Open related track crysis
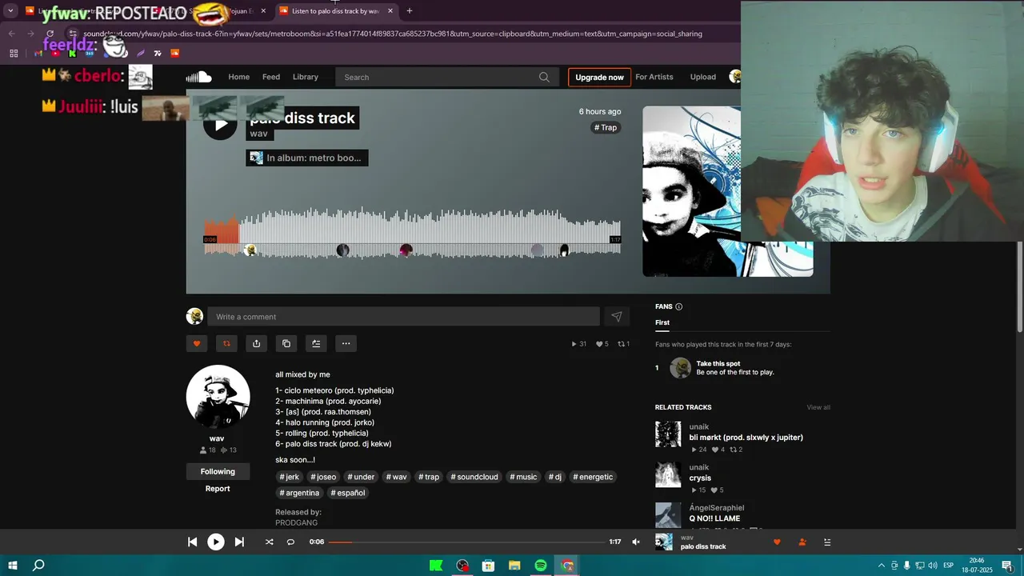The width and height of the screenshot is (1024, 576). tap(700, 478)
